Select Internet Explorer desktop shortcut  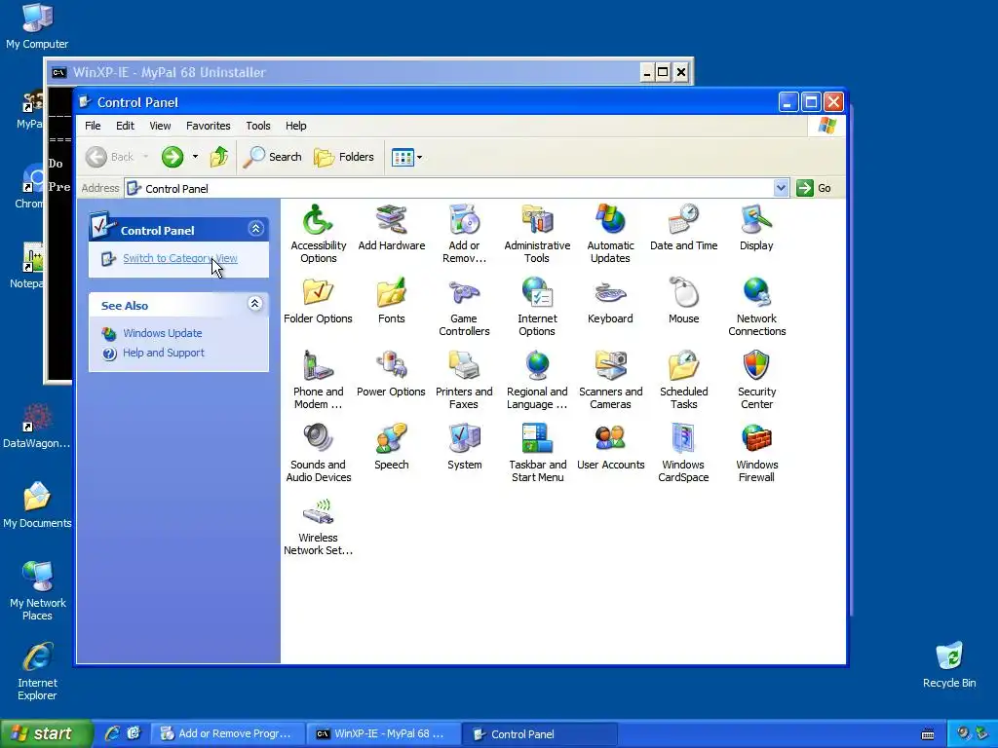coord(37,671)
